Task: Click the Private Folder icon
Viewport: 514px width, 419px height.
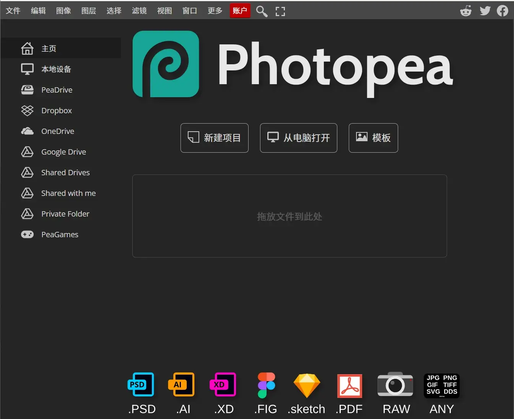Action: [x=27, y=214]
